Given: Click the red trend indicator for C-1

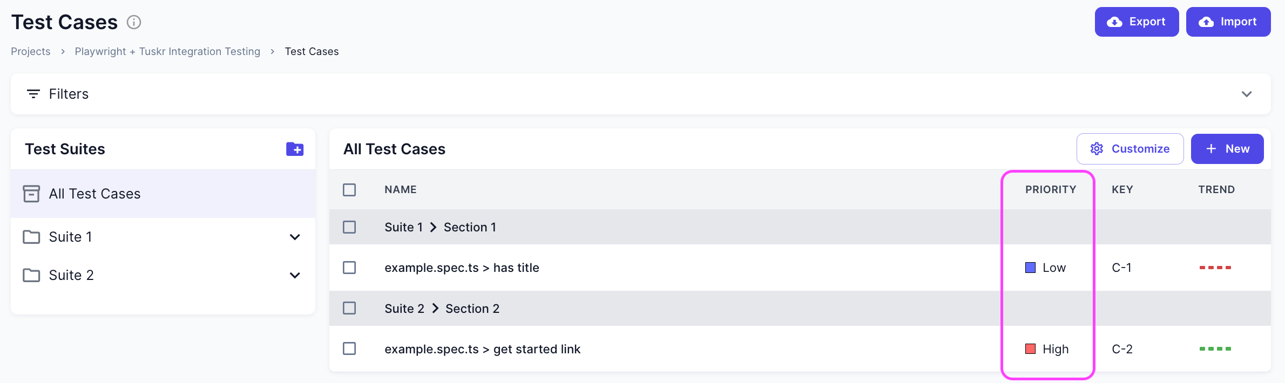Looking at the screenshot, I should pyautogui.click(x=1215, y=268).
